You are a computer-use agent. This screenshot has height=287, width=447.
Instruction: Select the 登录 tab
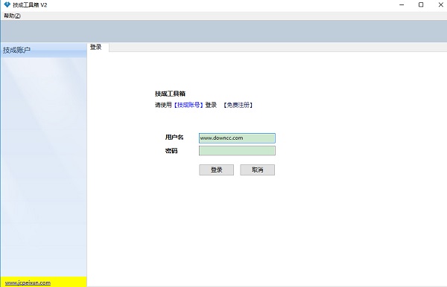coord(98,48)
